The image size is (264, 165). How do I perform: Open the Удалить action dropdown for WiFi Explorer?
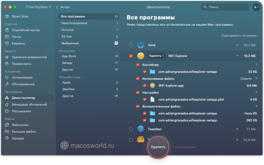[156, 56]
